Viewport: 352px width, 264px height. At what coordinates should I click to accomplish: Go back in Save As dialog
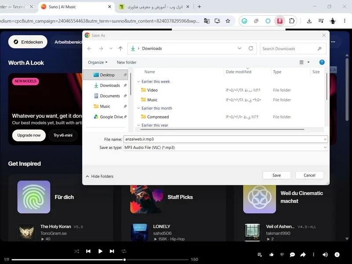click(89, 49)
